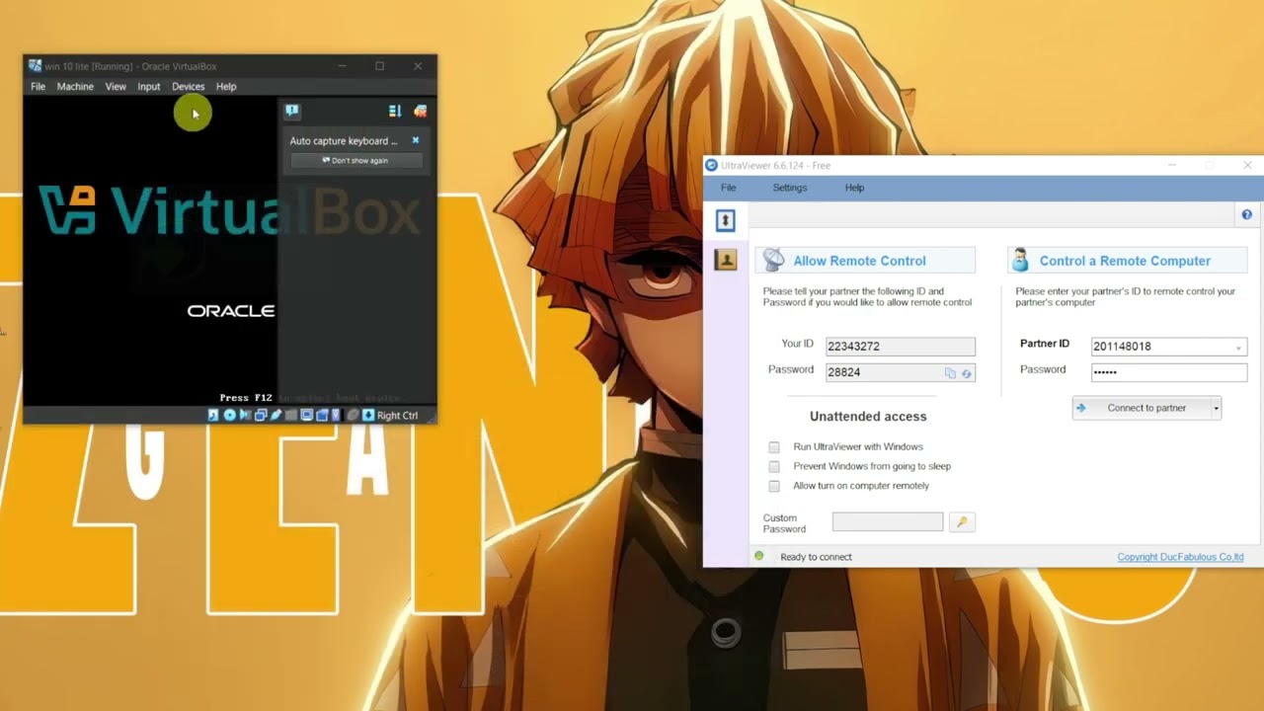
Task: Click the Ready to connect status text
Action: click(816, 557)
